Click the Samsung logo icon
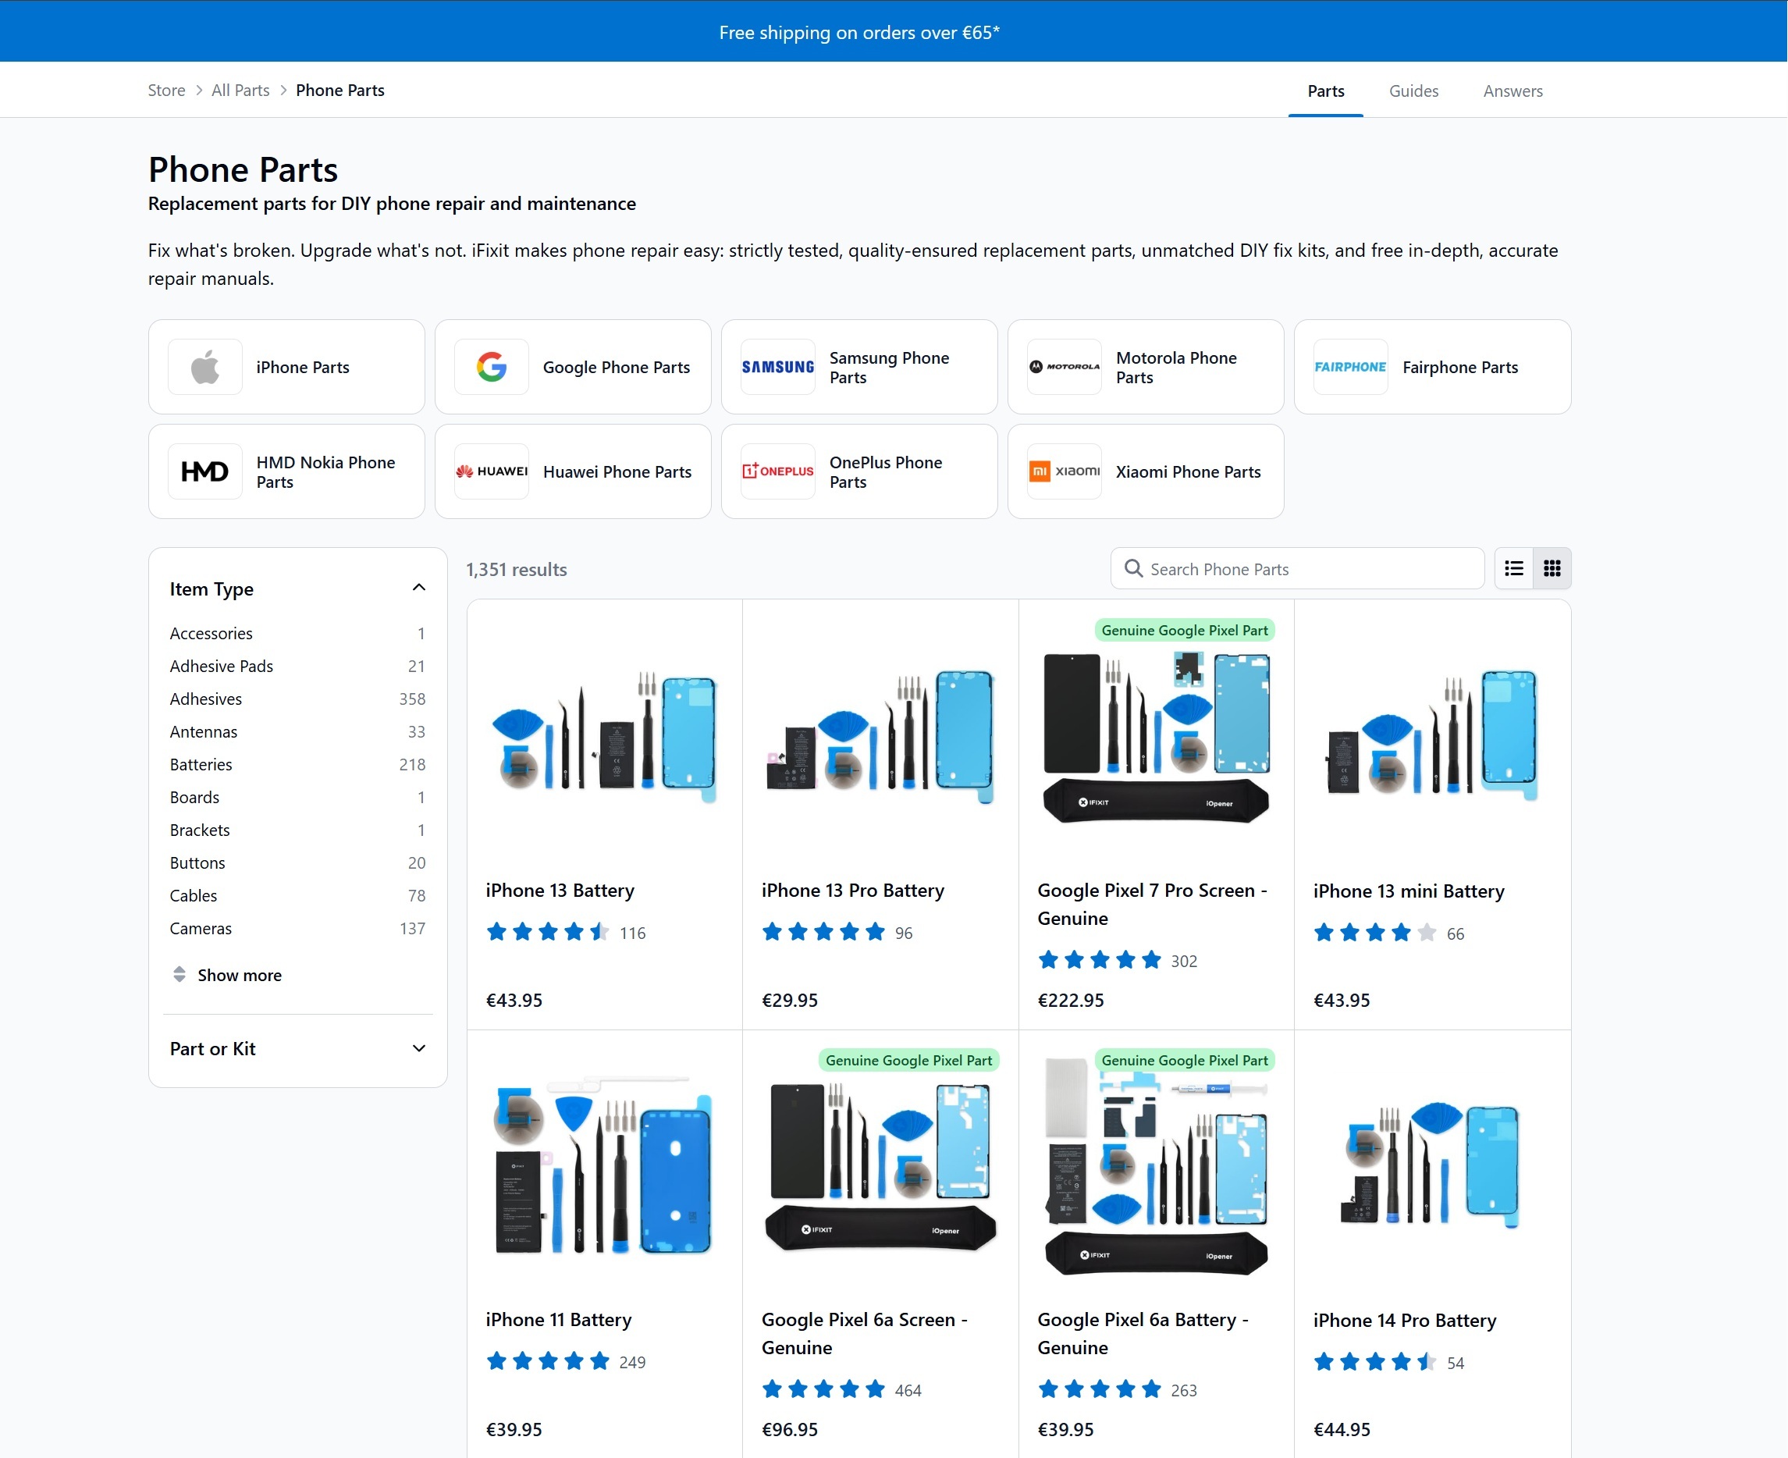The height and width of the screenshot is (1458, 1788). pyautogui.click(x=777, y=367)
